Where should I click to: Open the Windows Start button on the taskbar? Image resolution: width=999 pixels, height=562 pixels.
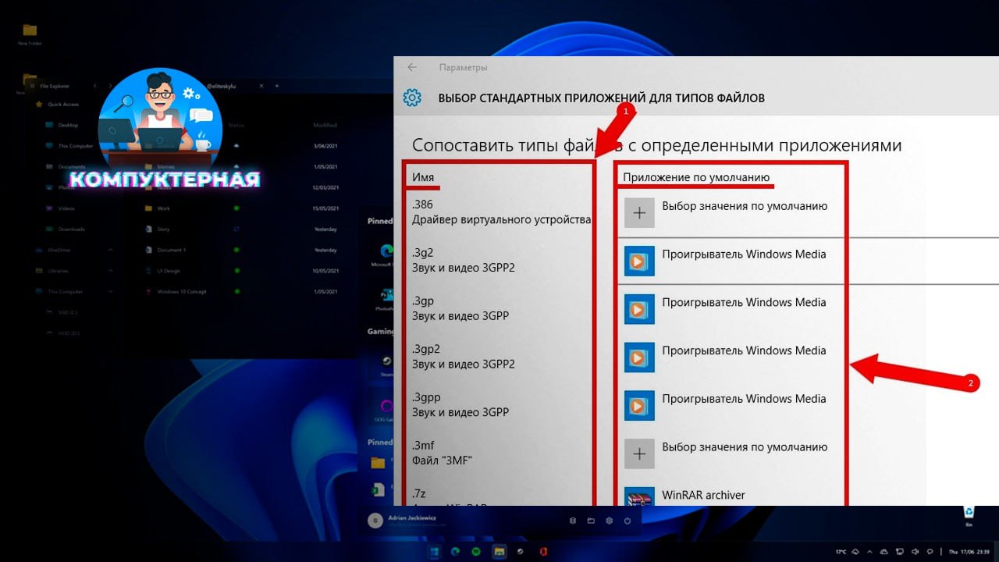[x=434, y=551]
